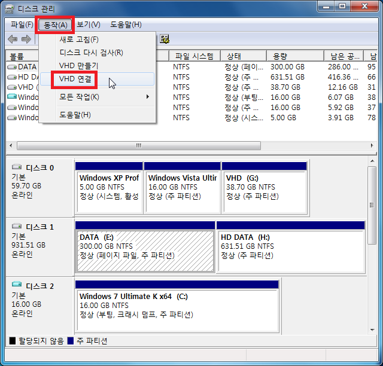Screen dimensions: 383x366
Task: Open the 동작(A) menu
Action: point(55,25)
